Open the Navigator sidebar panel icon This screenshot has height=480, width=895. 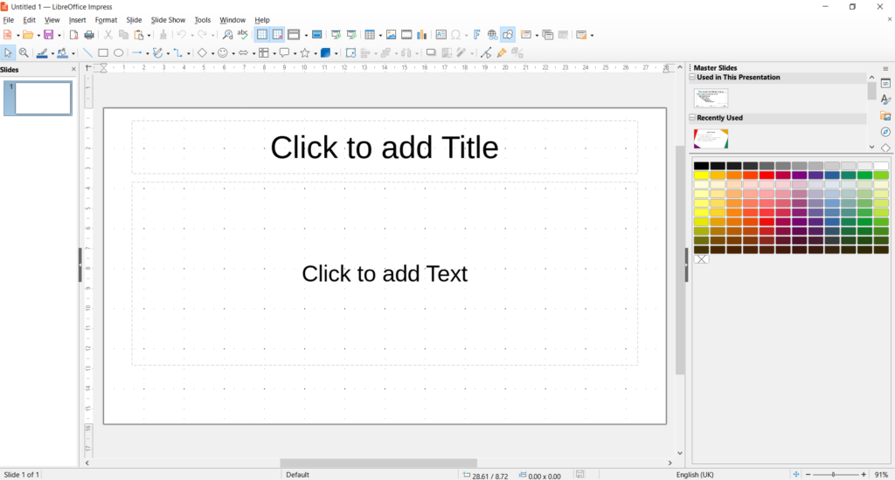885,132
